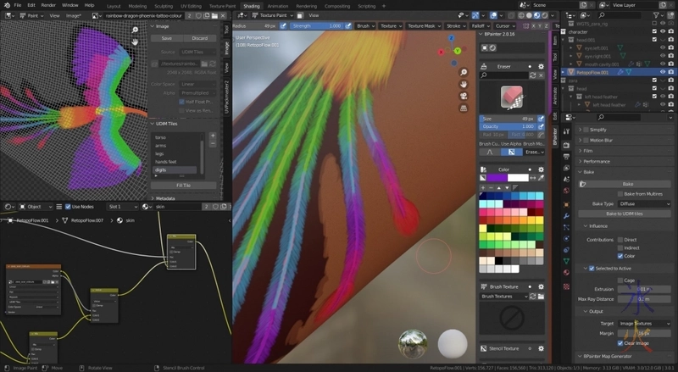Click the swap colors arrow icon
The height and width of the screenshot is (372, 678).
533,178
